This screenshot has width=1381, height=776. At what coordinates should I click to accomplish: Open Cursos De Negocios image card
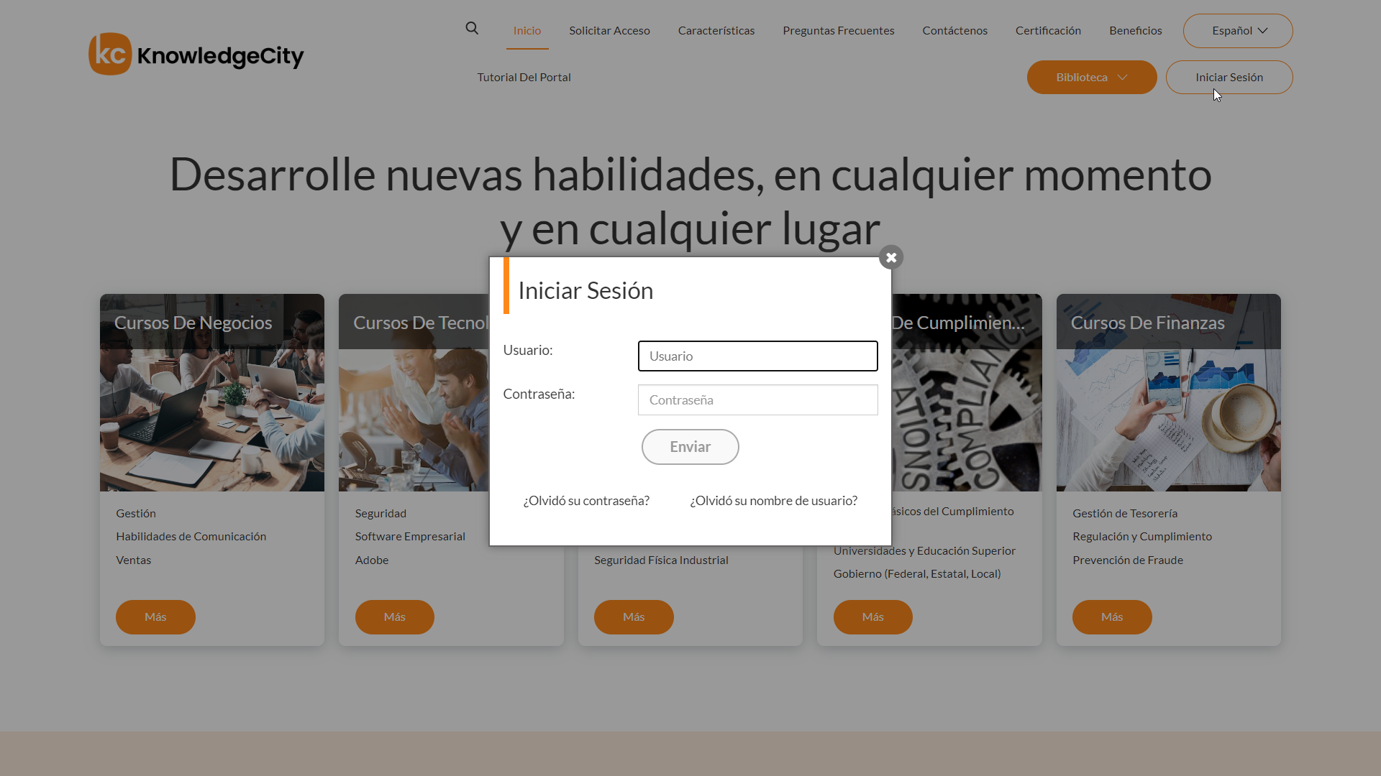coord(212,392)
